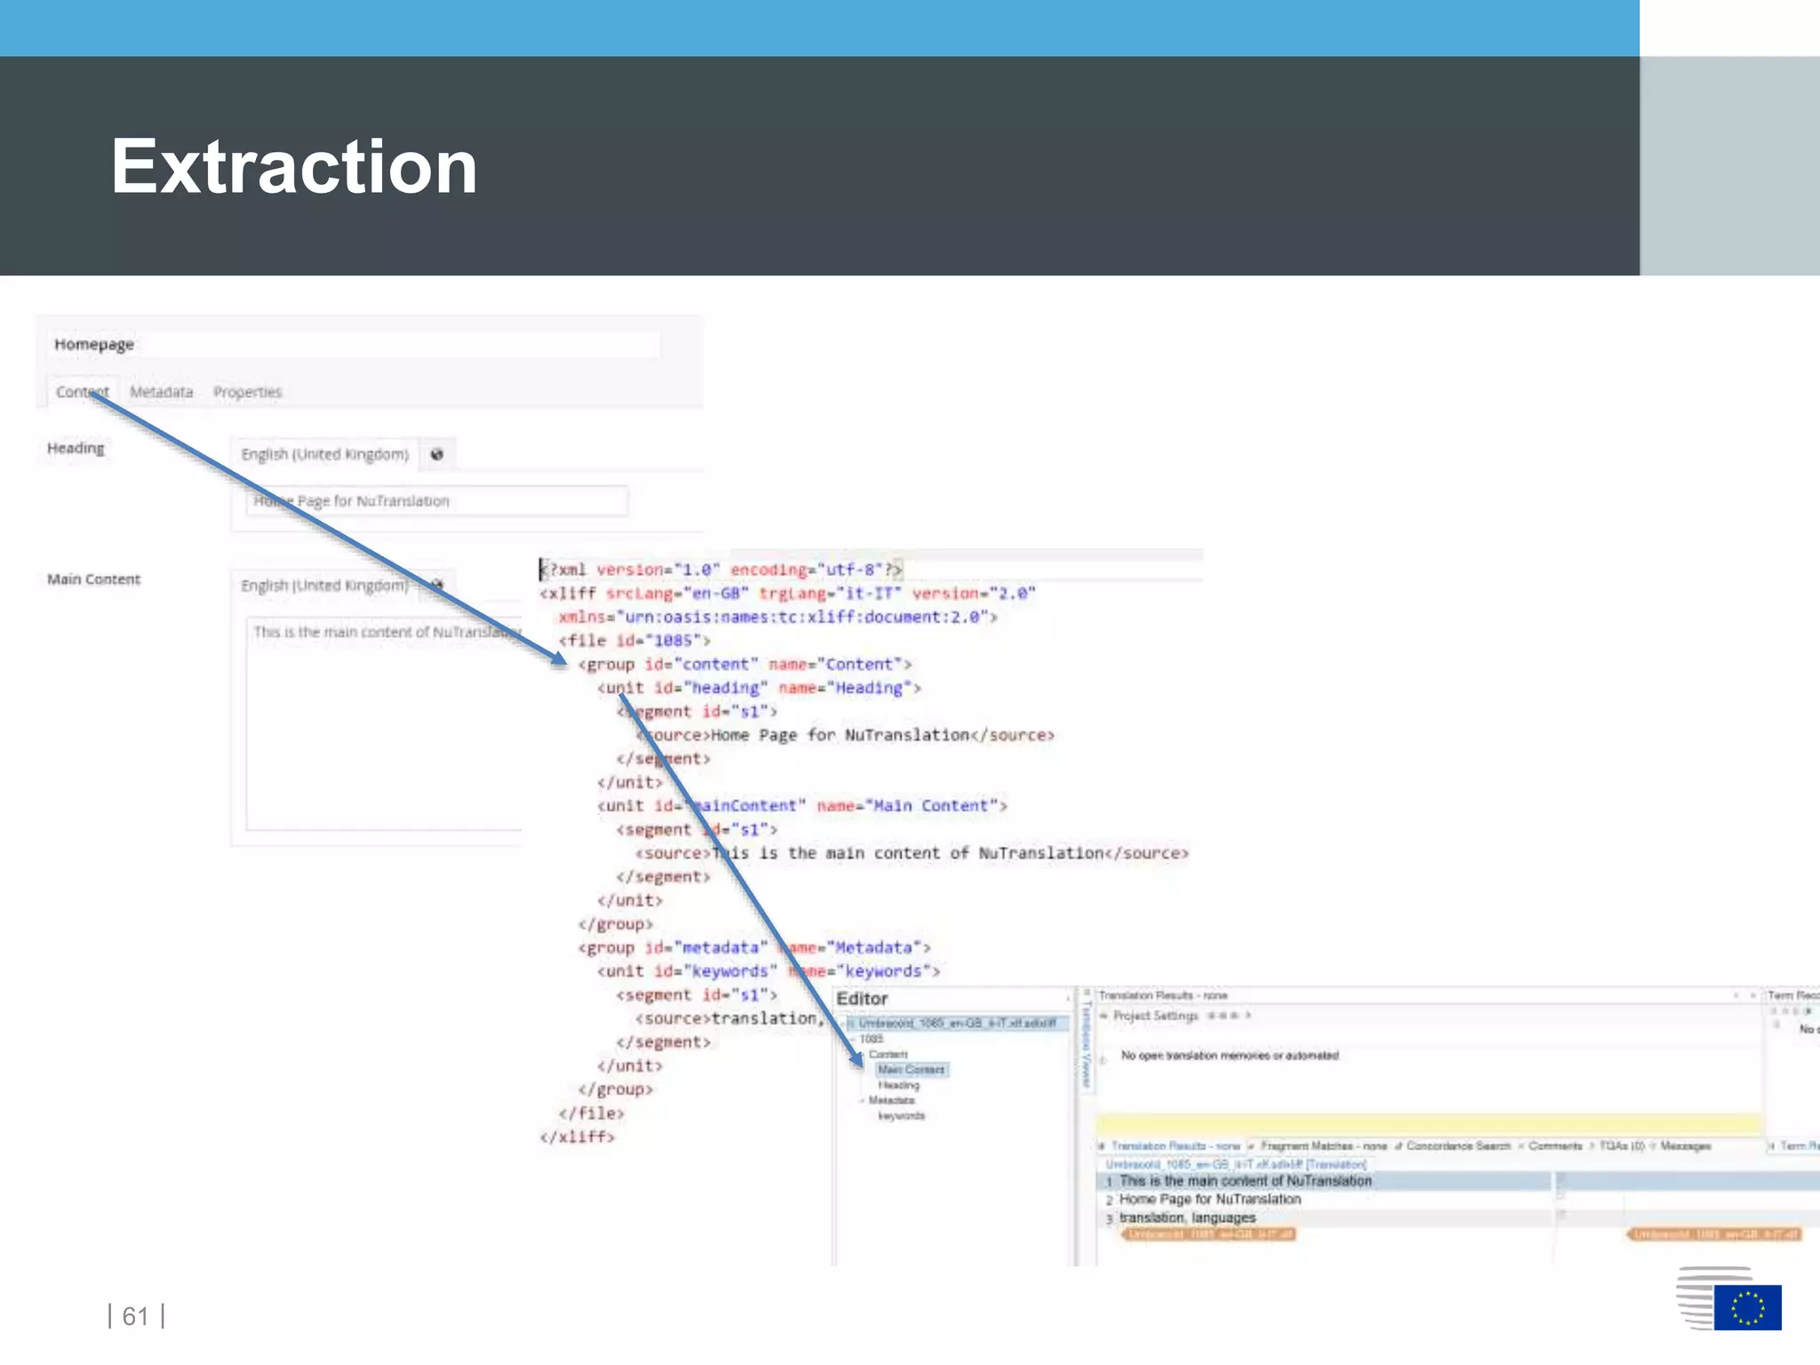Click right orange Umbracoid file tag
The width and height of the screenshot is (1820, 1365).
click(x=1715, y=1234)
